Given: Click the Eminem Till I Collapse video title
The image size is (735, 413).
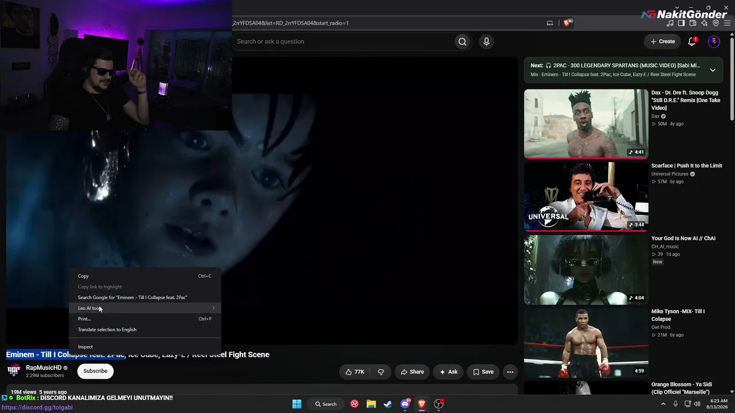Looking at the screenshot, I should coord(138,354).
